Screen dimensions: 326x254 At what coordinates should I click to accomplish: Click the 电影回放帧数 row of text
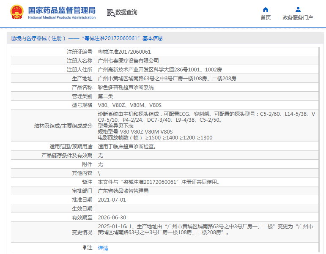[x=155, y=138]
